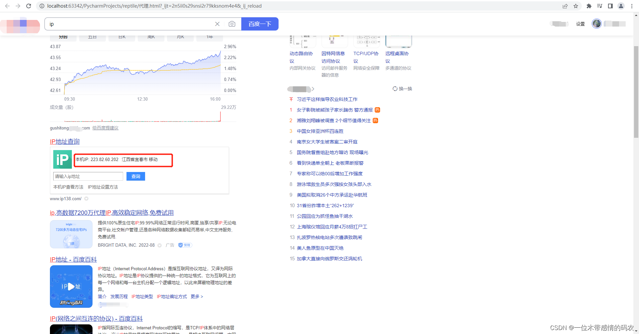Click the 给百度提建议 link
This screenshot has height=334, width=639.
click(x=106, y=128)
